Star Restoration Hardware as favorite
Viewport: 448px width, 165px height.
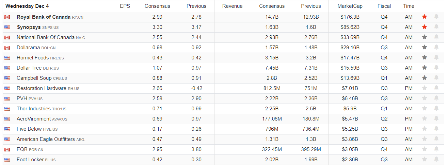(x=425, y=88)
